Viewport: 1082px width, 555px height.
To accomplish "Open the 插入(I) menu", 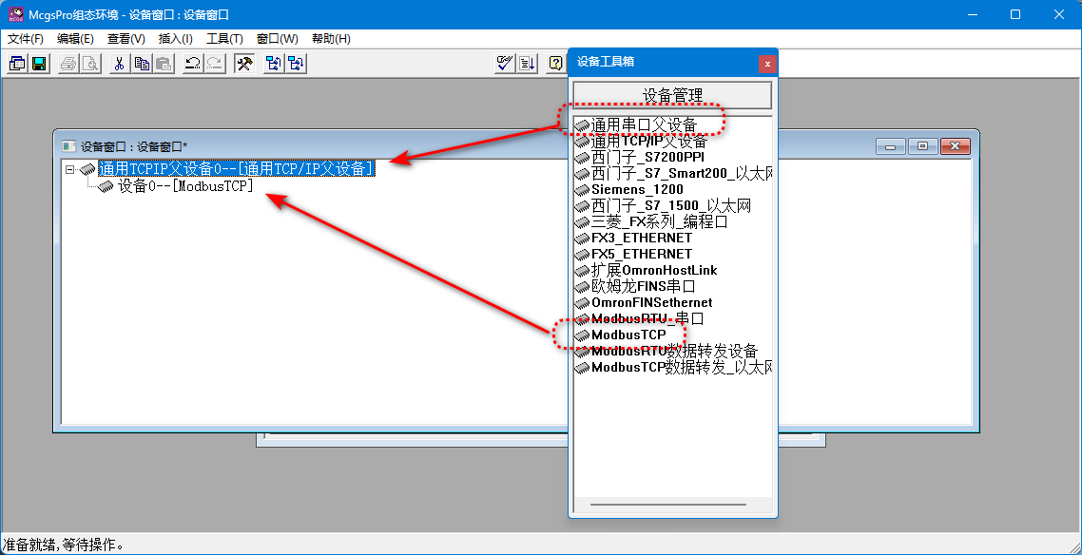I will pos(175,39).
